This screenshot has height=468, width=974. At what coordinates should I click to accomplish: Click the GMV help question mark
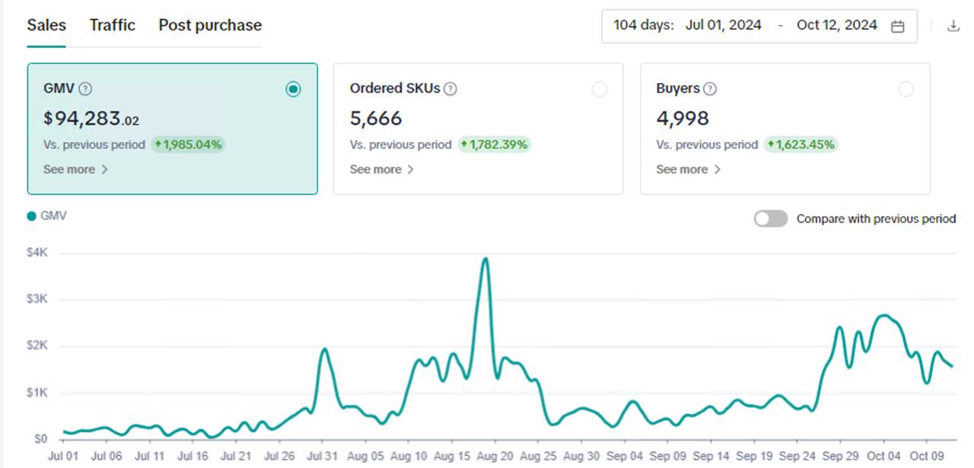(86, 88)
